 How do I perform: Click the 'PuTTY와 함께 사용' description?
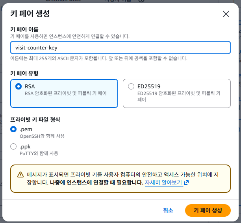pos(39,153)
